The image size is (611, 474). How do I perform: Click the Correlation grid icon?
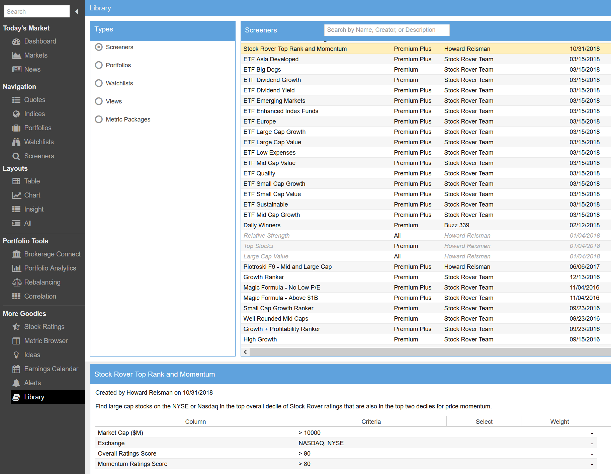click(x=16, y=297)
